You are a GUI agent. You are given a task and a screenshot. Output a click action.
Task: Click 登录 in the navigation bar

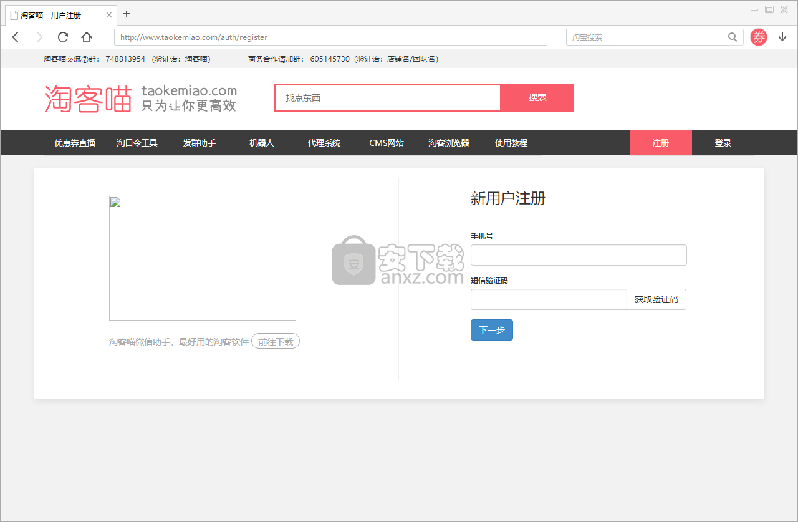723,143
